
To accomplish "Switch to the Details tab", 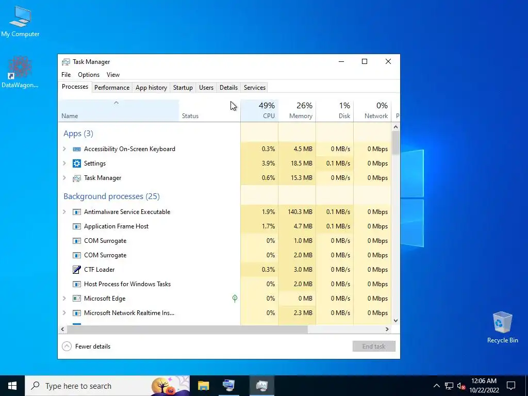I will [x=228, y=88].
